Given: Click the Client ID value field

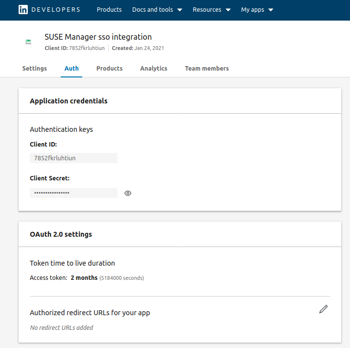Looking at the screenshot, I should [73, 158].
